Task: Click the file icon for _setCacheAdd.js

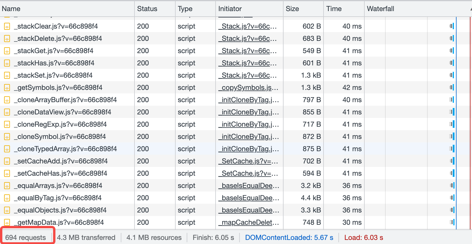Action: click(7, 161)
